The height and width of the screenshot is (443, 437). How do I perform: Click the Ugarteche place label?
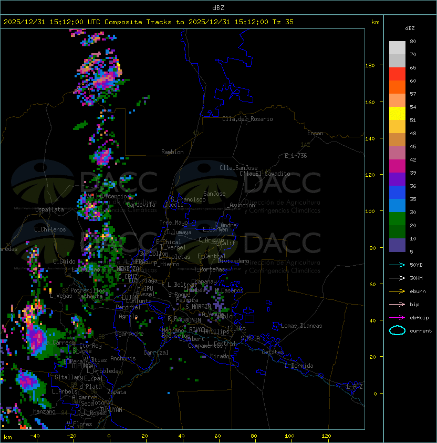click(129, 334)
